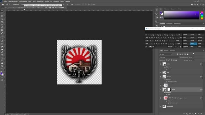Toggle the Auto-Select checkbox in options bar

[12, 4]
